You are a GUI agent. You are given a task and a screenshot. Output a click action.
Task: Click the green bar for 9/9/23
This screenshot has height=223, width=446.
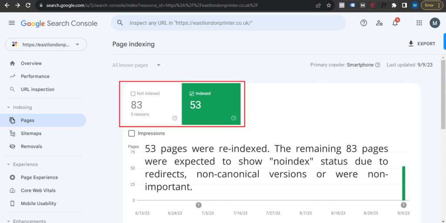pos(404,183)
